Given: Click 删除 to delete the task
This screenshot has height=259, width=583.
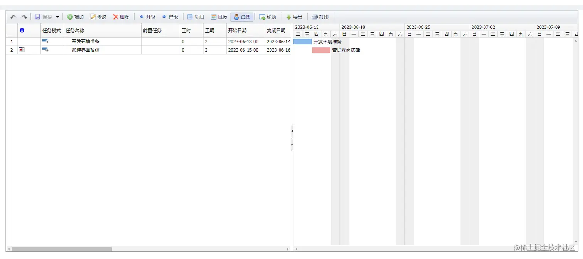Looking at the screenshot, I should [121, 17].
